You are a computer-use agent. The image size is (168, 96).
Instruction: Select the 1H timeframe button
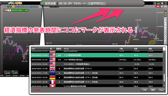coord(23,7)
